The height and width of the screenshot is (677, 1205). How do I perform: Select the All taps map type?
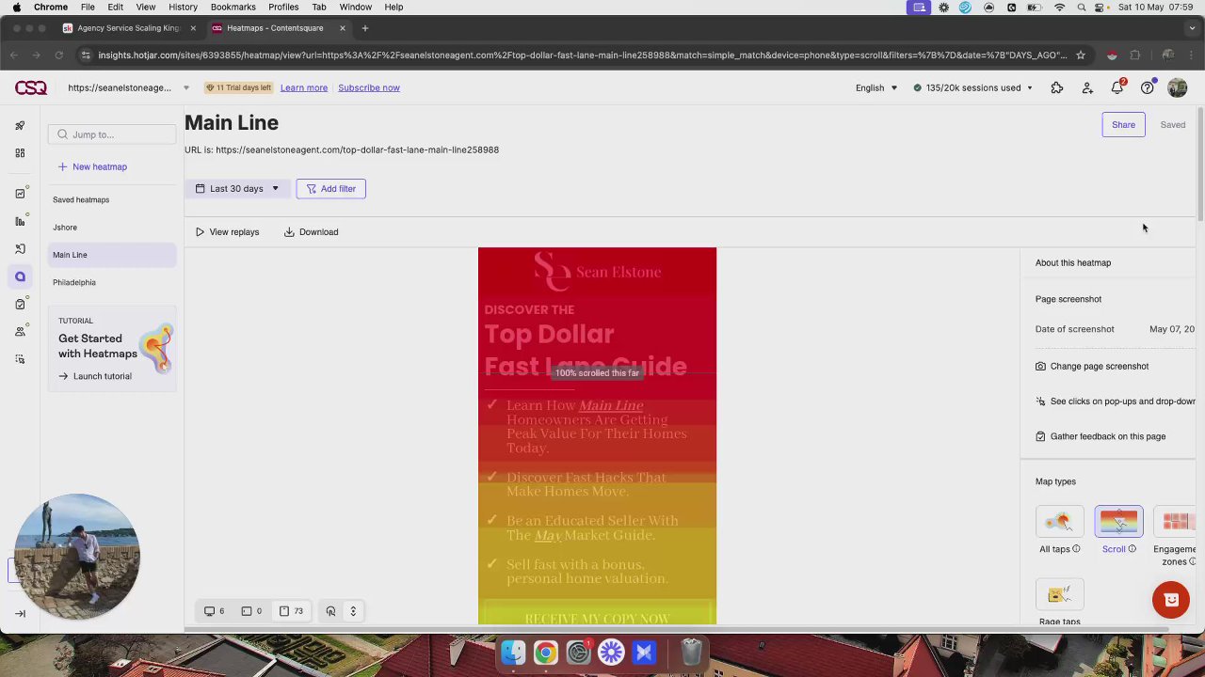[x=1059, y=522]
